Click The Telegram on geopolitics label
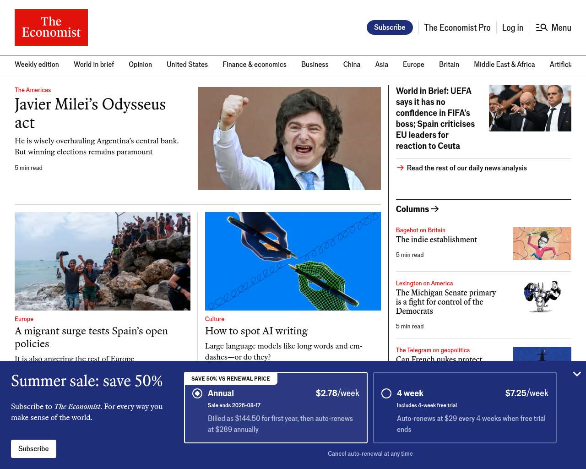This screenshot has height=469, width=586. point(433,350)
